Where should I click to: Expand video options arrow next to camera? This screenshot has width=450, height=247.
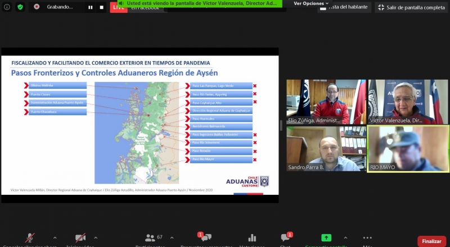pyautogui.click(x=96, y=237)
